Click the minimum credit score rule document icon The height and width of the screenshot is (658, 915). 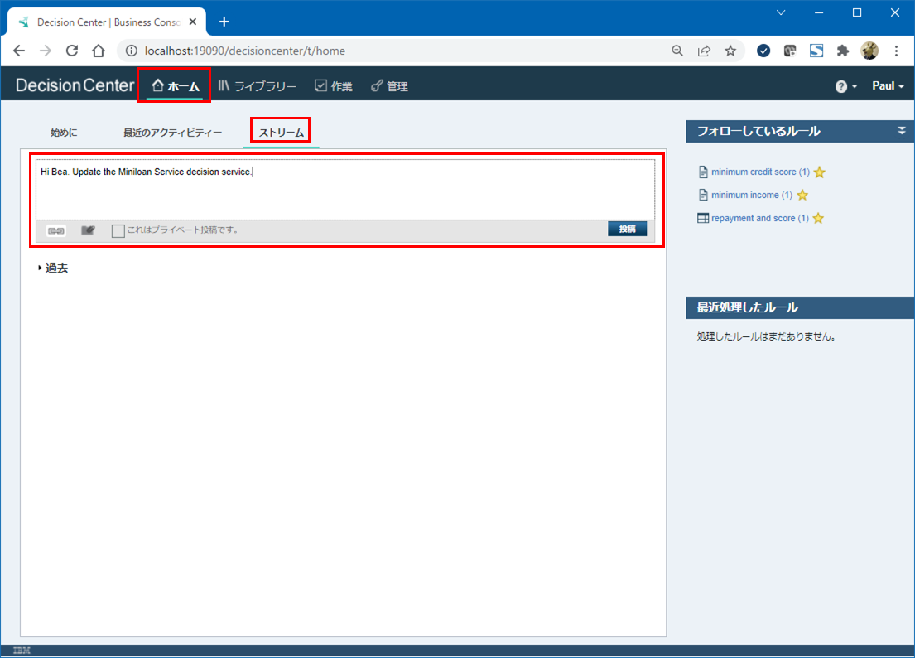tap(703, 172)
